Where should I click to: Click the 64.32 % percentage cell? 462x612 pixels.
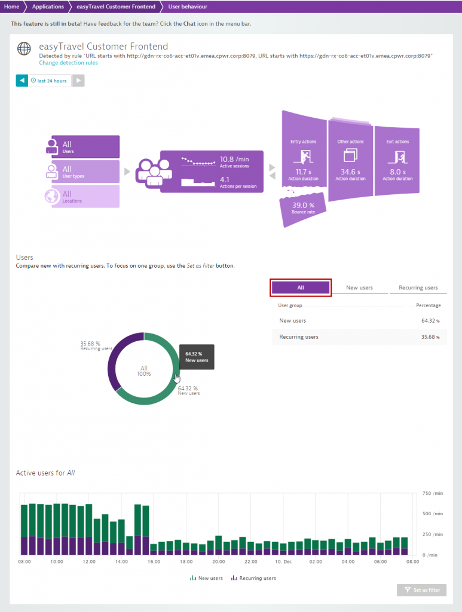click(430, 321)
